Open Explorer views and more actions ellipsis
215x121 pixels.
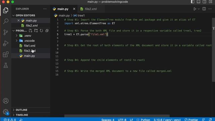[x=45, y=9]
